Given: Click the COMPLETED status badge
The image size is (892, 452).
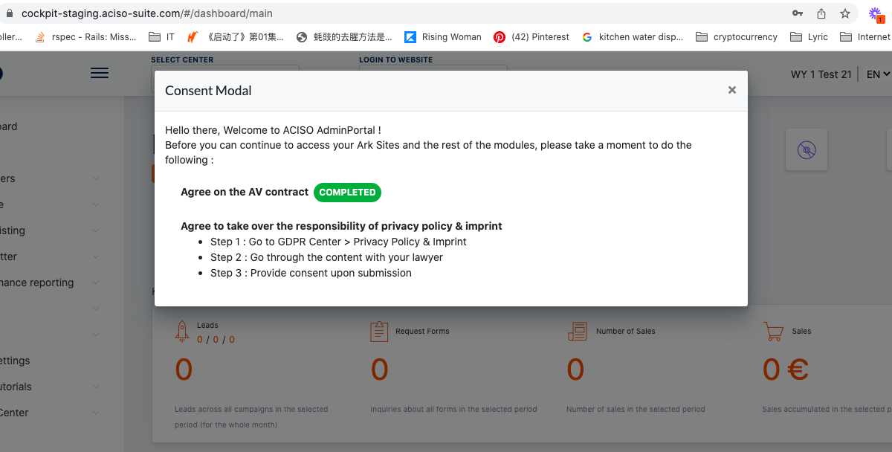Looking at the screenshot, I should coord(347,193).
